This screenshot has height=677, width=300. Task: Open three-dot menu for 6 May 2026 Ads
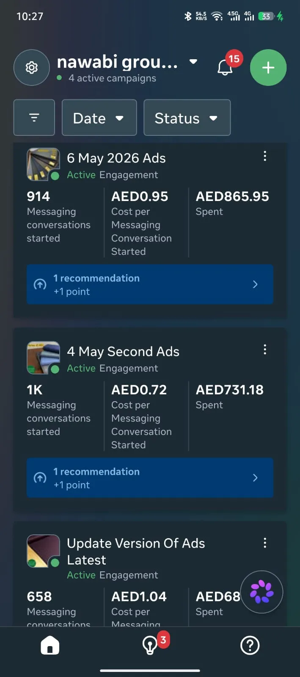(x=265, y=156)
